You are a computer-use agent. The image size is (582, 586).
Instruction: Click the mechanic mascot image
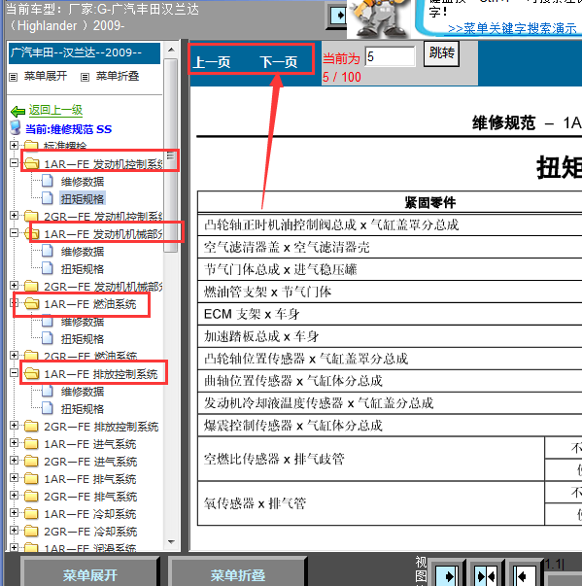tap(379, 17)
